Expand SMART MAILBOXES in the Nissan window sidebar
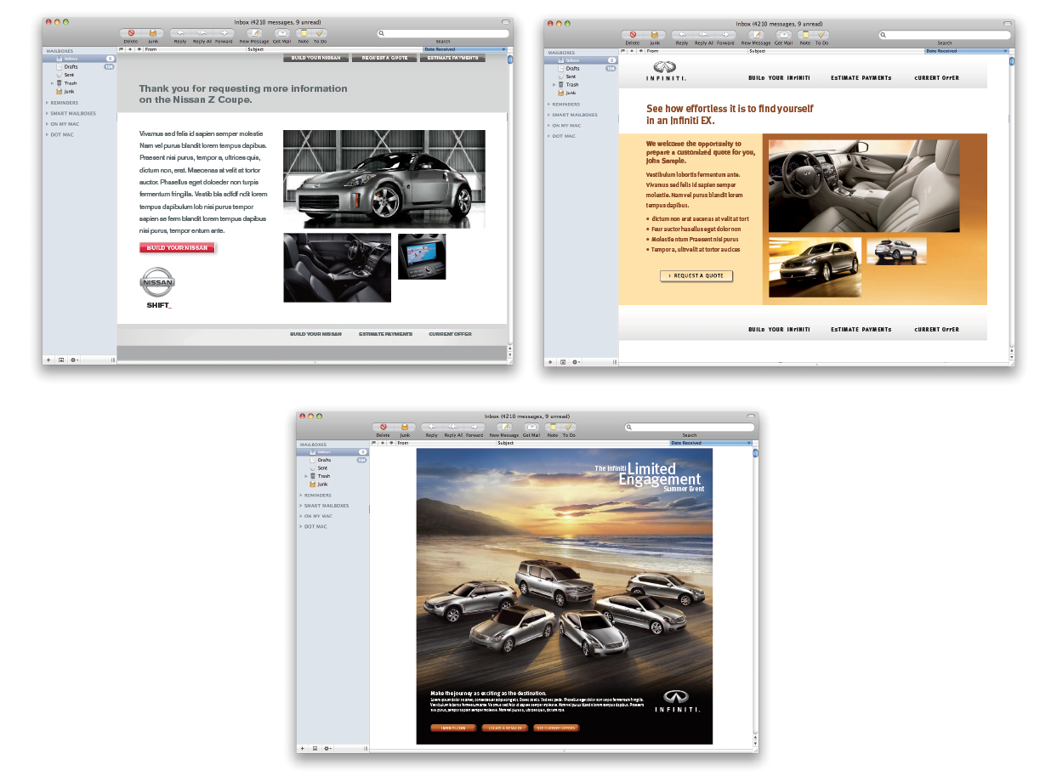 [47, 113]
